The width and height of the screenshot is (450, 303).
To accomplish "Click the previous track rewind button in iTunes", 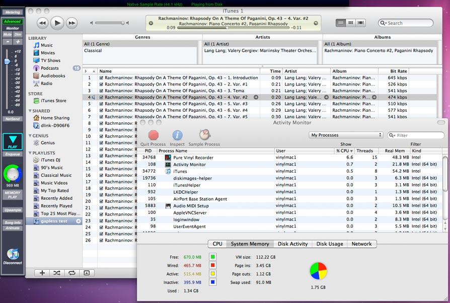I will pyautogui.click(x=42, y=23).
